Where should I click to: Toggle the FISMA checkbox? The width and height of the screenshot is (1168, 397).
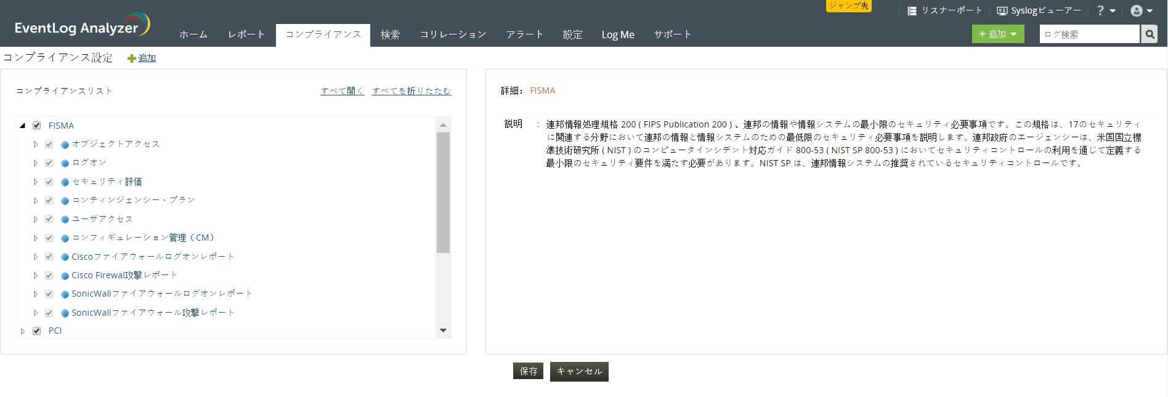click(36, 126)
